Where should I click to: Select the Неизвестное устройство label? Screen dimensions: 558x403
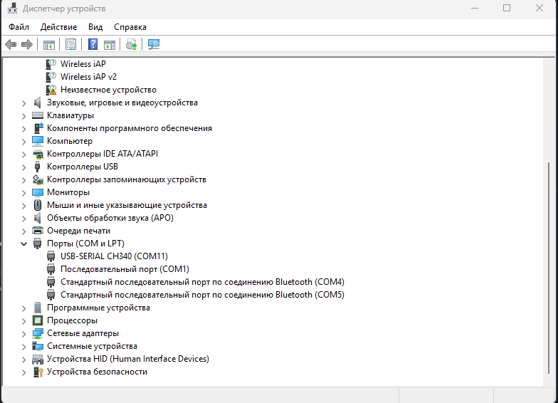(108, 90)
